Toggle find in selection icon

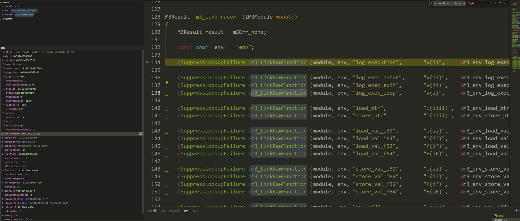(500, 3)
